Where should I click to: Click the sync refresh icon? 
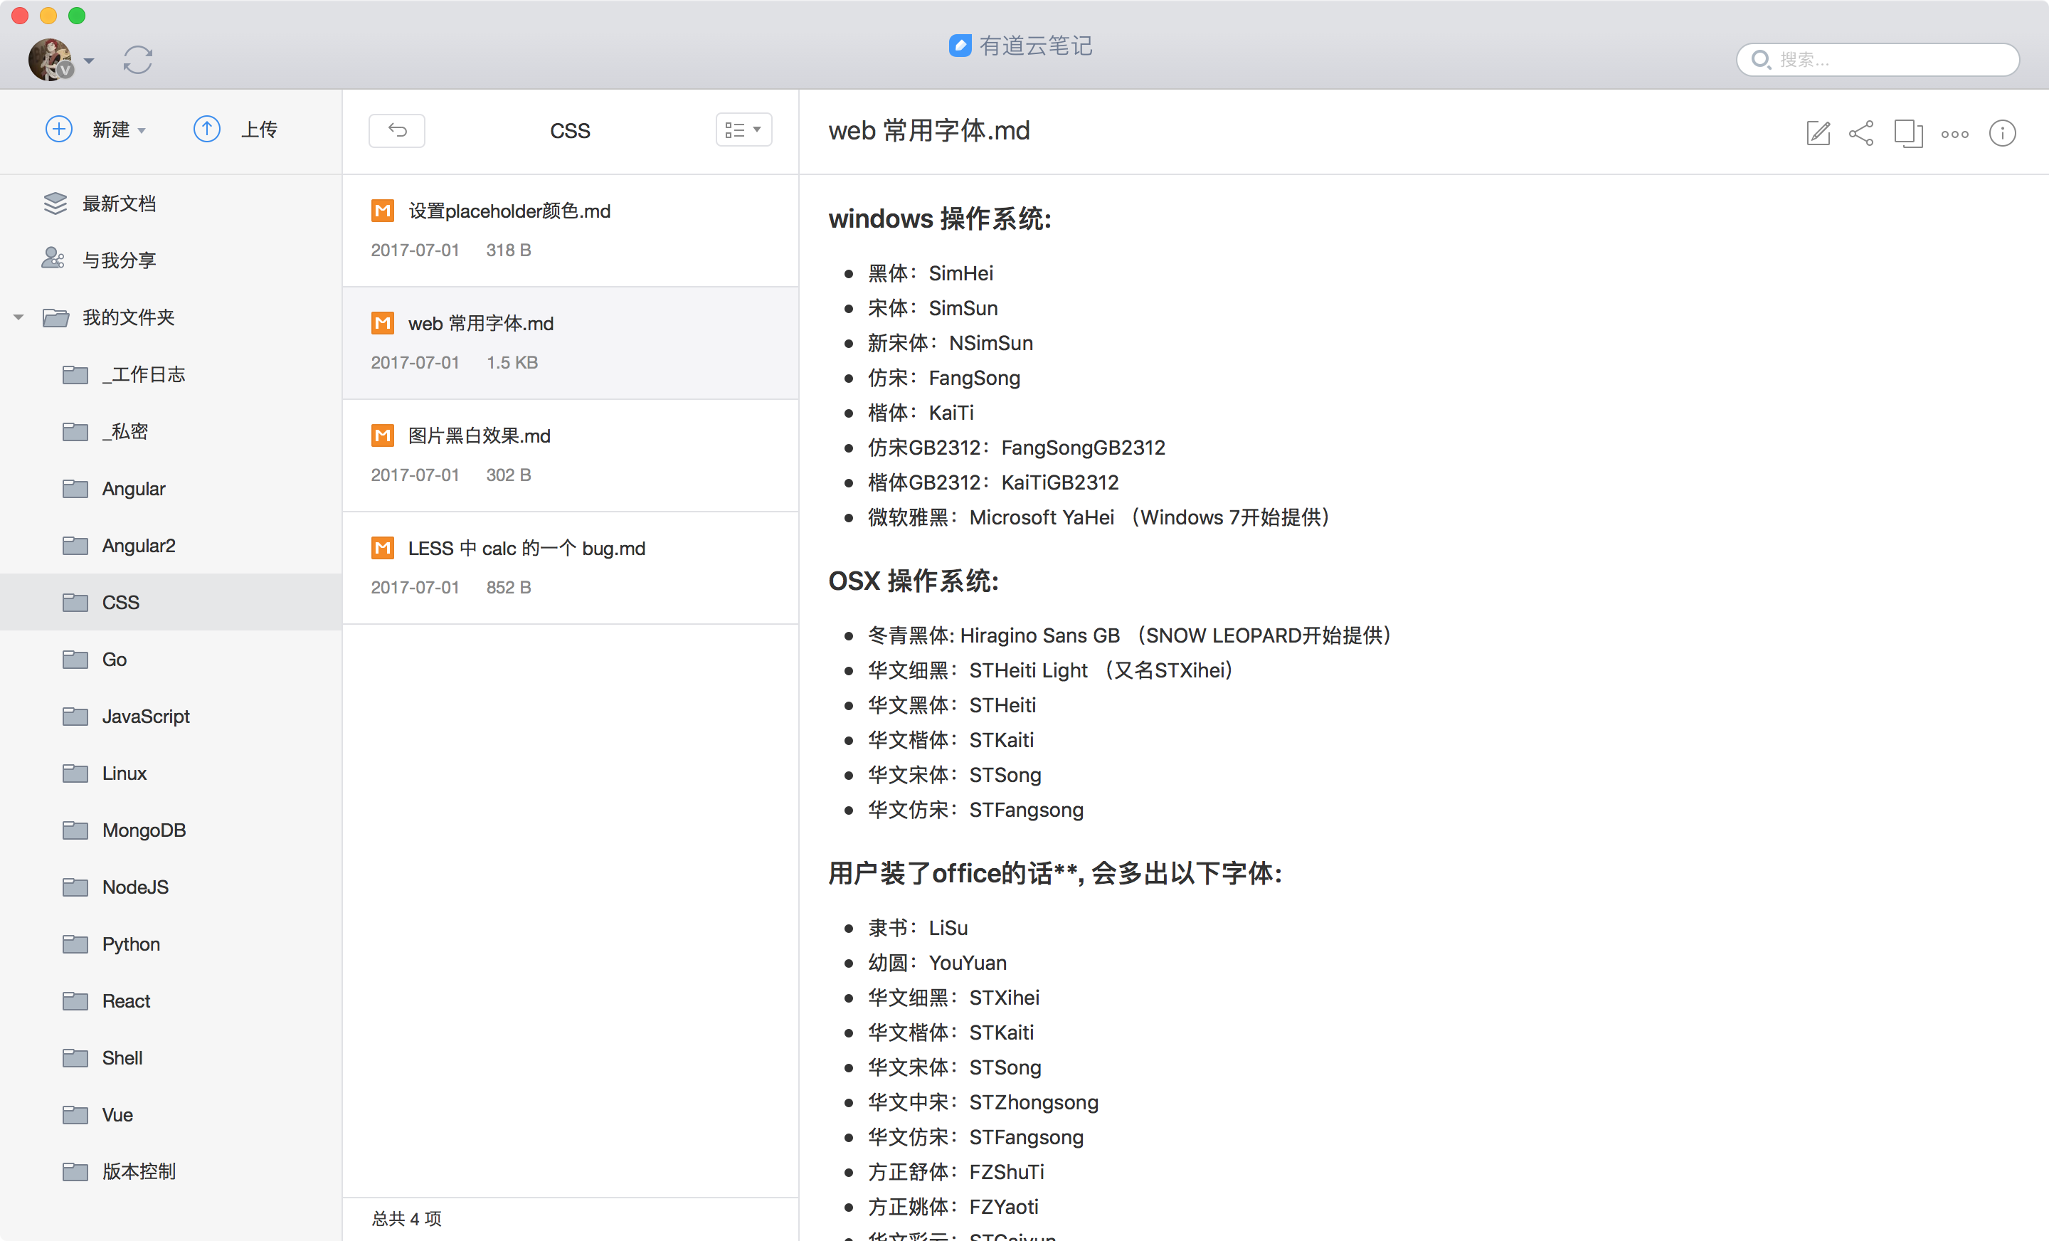tap(137, 60)
